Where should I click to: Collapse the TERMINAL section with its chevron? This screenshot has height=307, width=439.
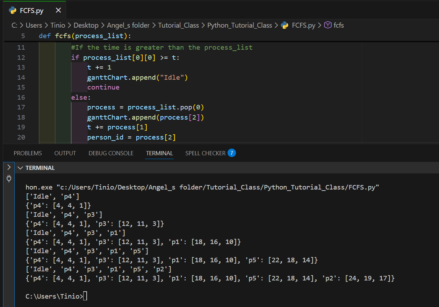coord(20,167)
